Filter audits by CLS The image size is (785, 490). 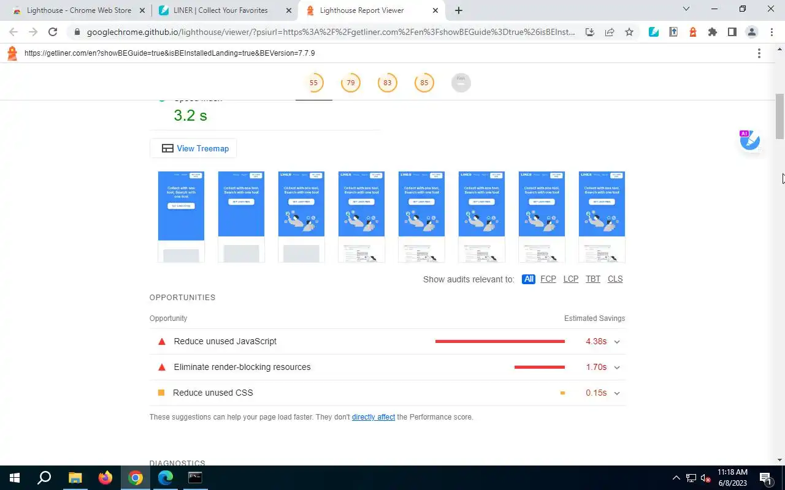pyautogui.click(x=615, y=279)
